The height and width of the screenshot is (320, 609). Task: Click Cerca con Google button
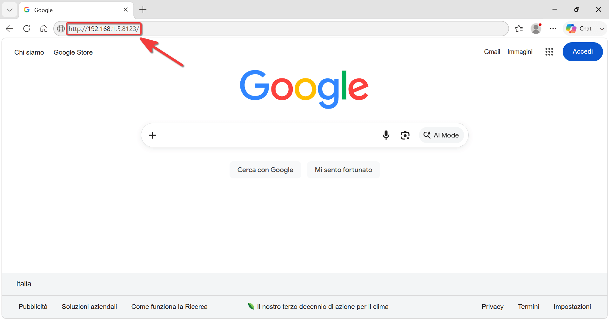pyautogui.click(x=265, y=170)
